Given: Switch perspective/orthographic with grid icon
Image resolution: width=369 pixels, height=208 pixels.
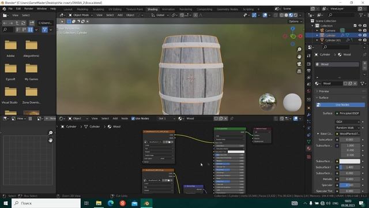Looking at the screenshot, I should click(x=299, y=71).
